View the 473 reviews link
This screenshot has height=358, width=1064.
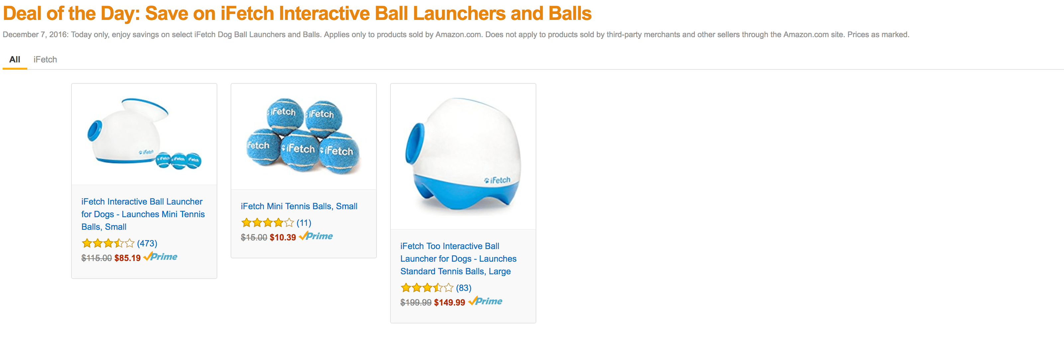(x=148, y=244)
